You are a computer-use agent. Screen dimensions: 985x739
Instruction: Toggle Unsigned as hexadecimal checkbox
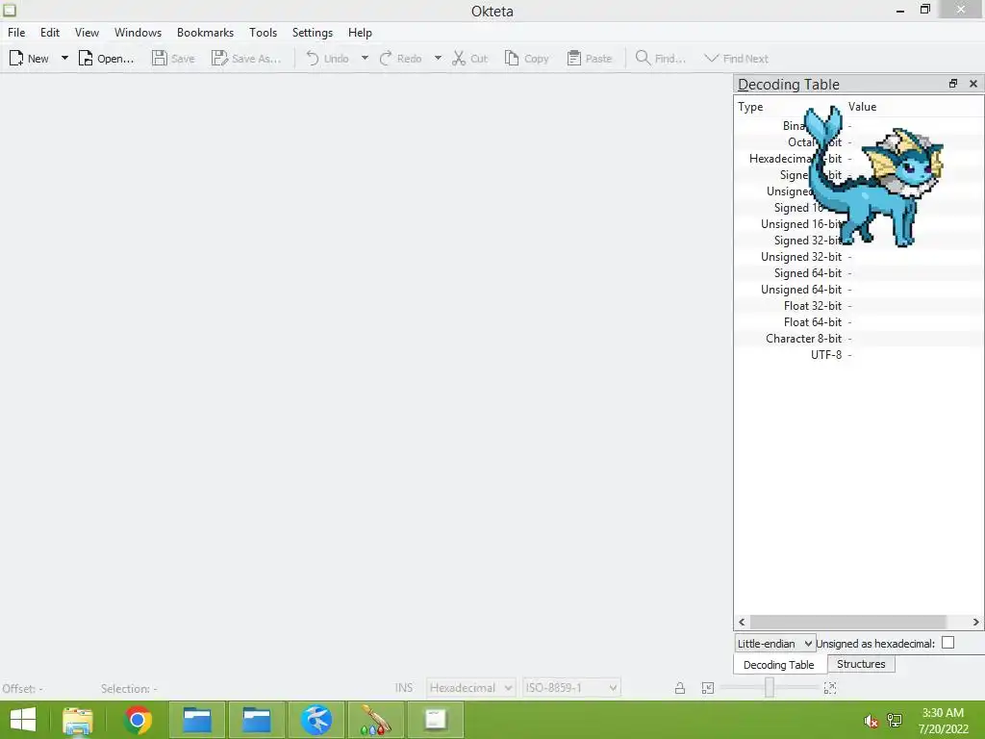tap(947, 643)
